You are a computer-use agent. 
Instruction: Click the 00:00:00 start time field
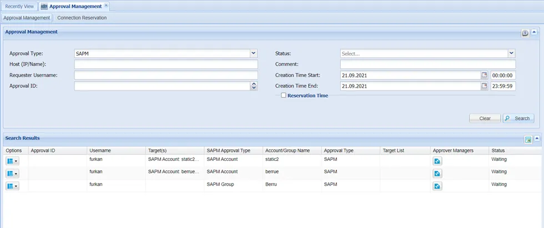tap(503, 75)
